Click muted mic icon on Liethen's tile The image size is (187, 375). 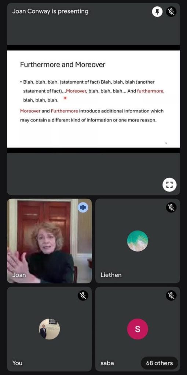171,207
